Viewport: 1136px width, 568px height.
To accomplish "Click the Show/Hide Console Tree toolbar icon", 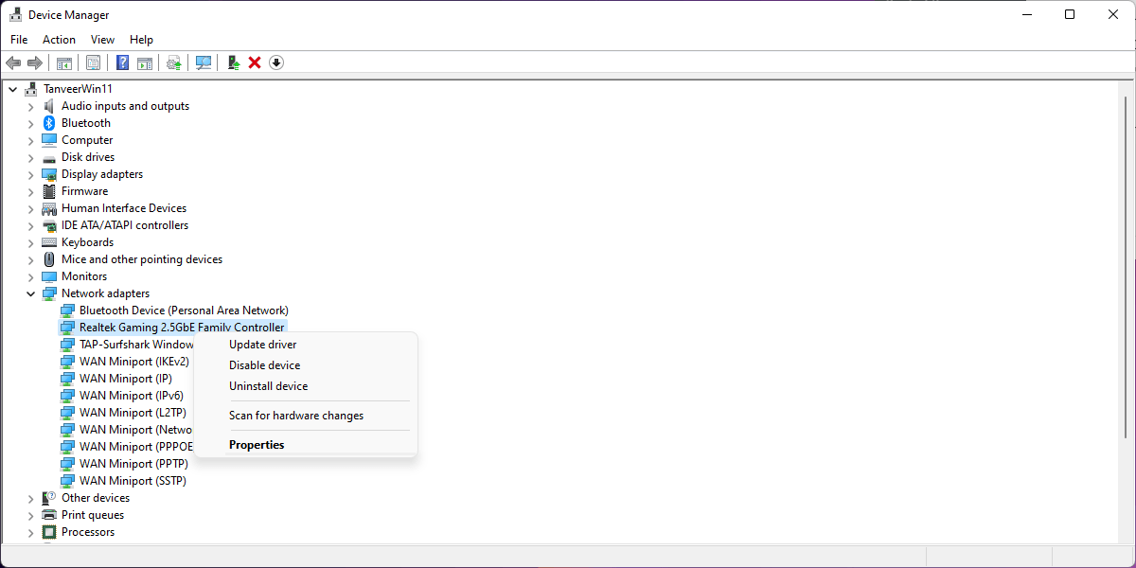I will pyautogui.click(x=63, y=62).
